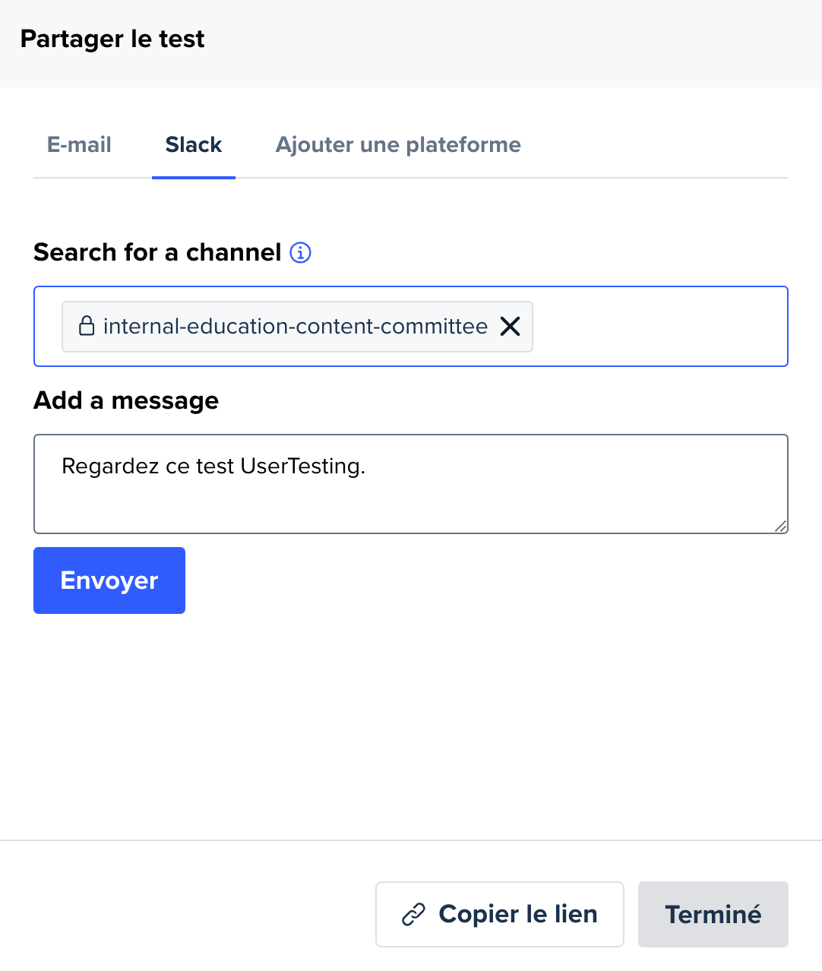Click the chain link icon in Copier le lien

(x=413, y=915)
